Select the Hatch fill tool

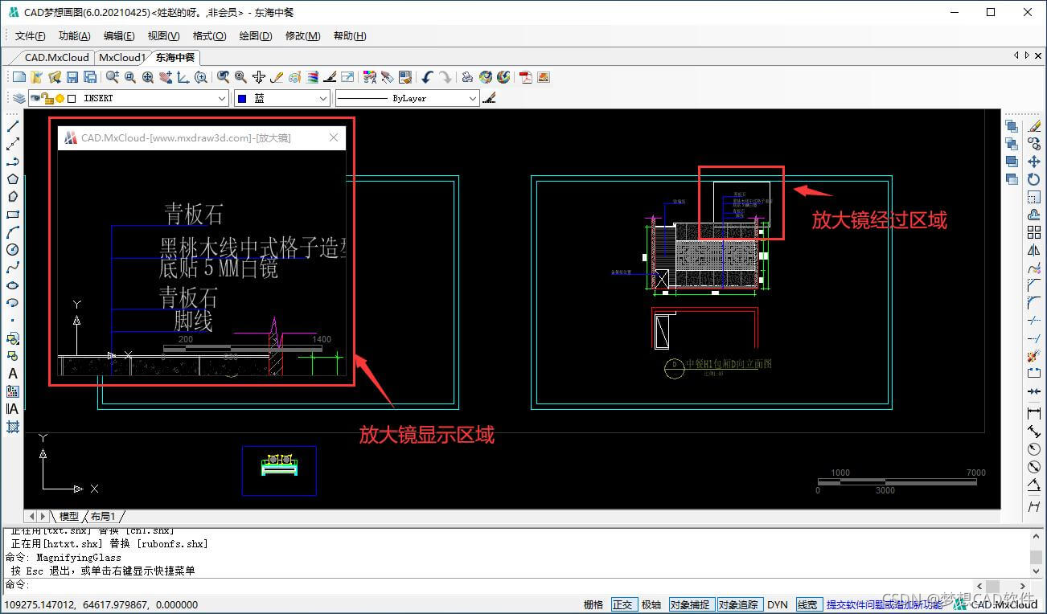13,427
